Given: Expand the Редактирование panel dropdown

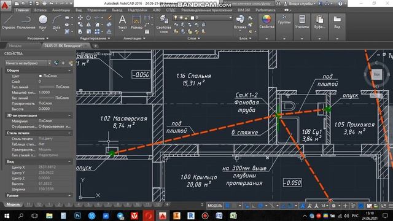Looking at the screenshot, I should tap(95, 38).
